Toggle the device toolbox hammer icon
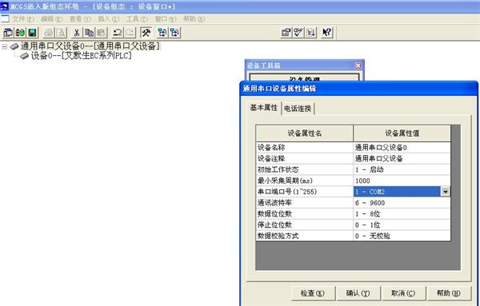480x306 pixels. point(146,33)
